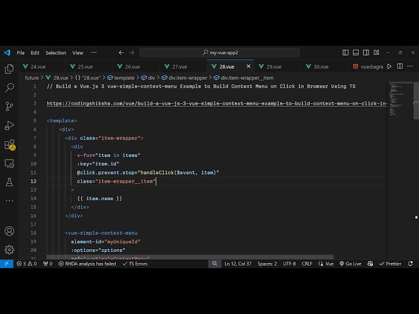
Task: Close the 28.vue tab
Action: pyautogui.click(x=248, y=66)
